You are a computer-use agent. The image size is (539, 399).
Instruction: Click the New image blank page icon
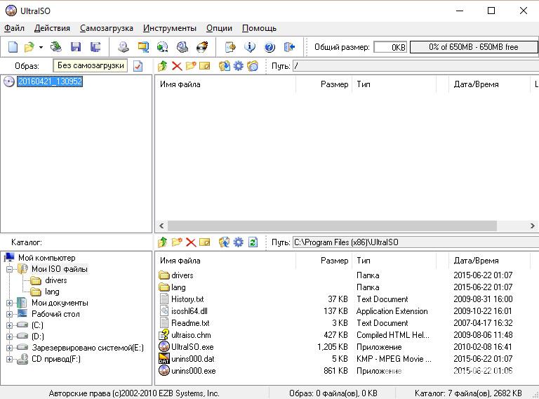pyautogui.click(x=13, y=47)
